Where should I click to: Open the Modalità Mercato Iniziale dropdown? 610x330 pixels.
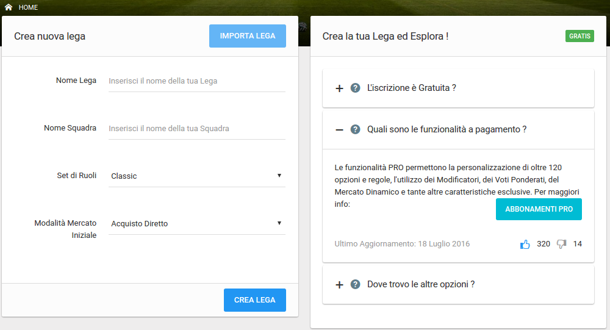[196, 223]
